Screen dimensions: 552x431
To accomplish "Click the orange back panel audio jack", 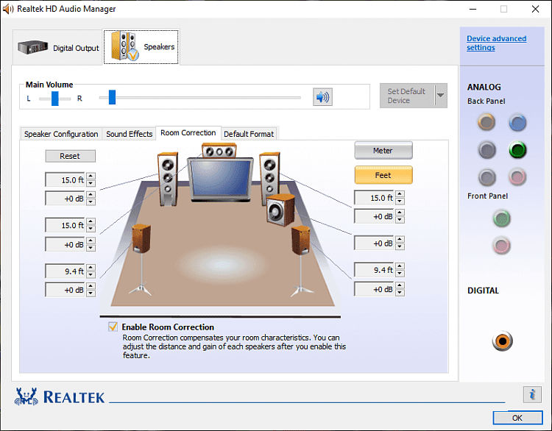I will [x=486, y=122].
